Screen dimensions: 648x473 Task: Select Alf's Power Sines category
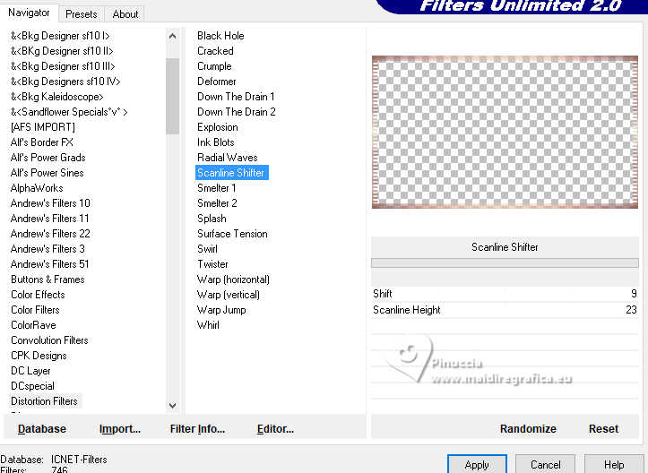(x=48, y=173)
